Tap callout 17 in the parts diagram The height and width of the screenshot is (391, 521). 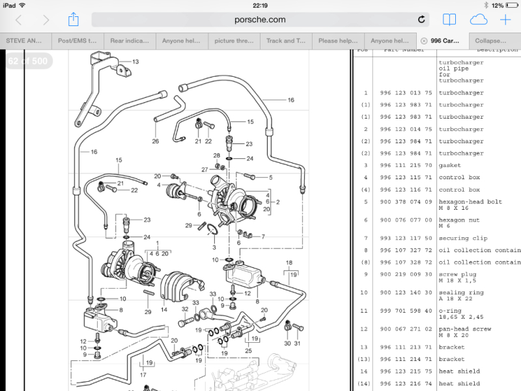pos(143,375)
